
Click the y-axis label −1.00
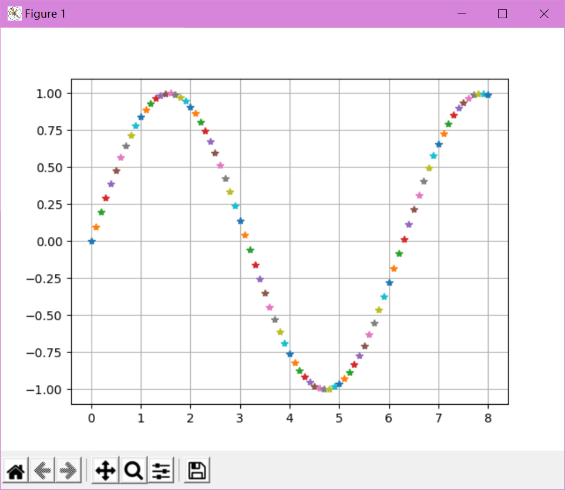(43, 390)
